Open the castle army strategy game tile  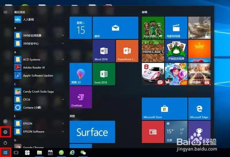coord(199,74)
